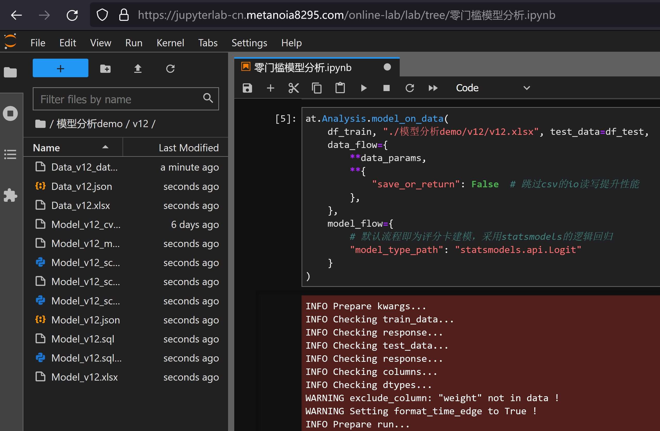Run the selected cell with the play icon

click(x=364, y=88)
